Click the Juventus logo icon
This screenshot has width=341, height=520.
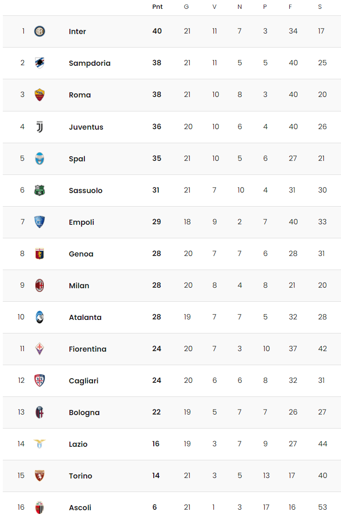(40, 127)
